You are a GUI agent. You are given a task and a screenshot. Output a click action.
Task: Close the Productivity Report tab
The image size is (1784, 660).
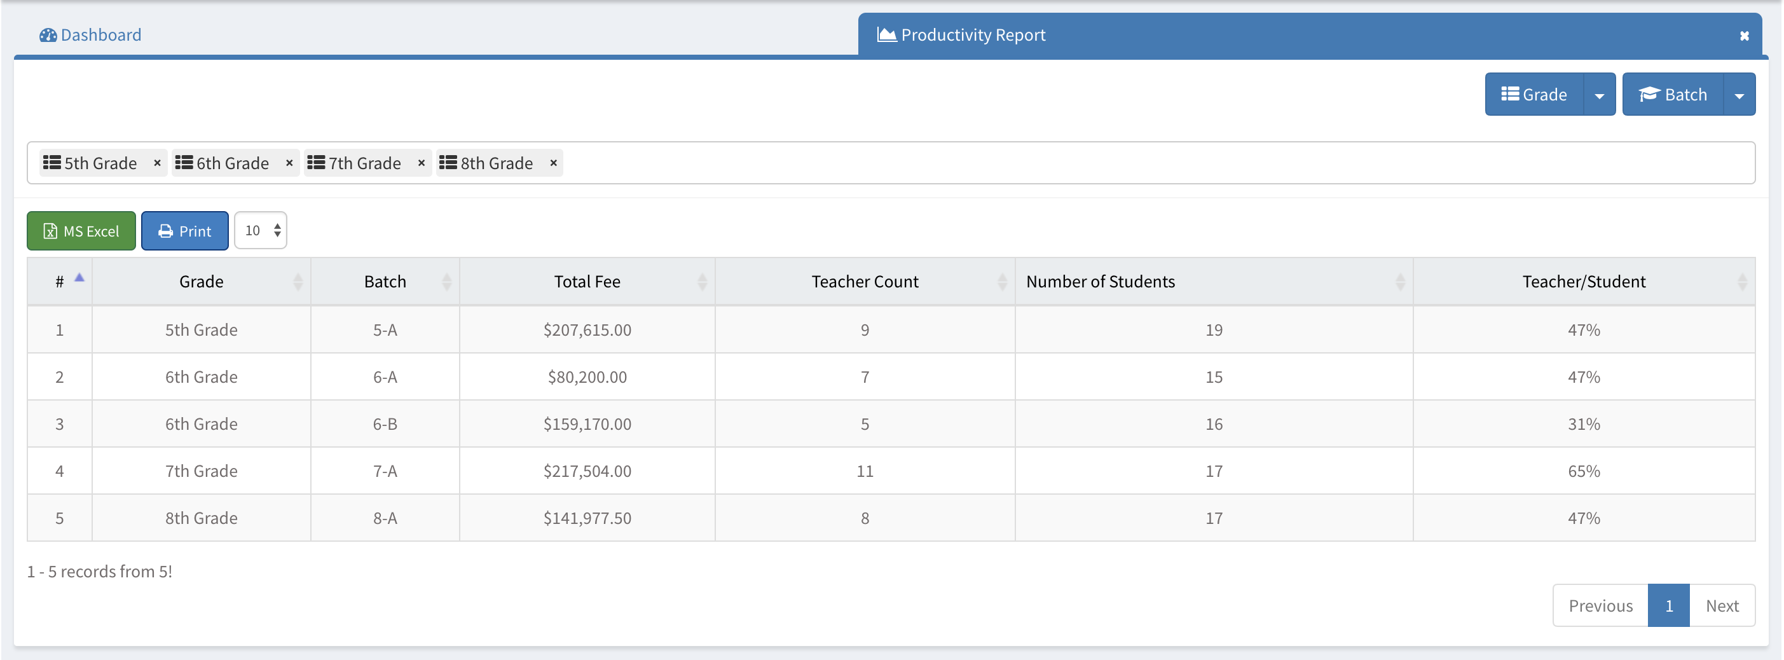(x=1744, y=36)
